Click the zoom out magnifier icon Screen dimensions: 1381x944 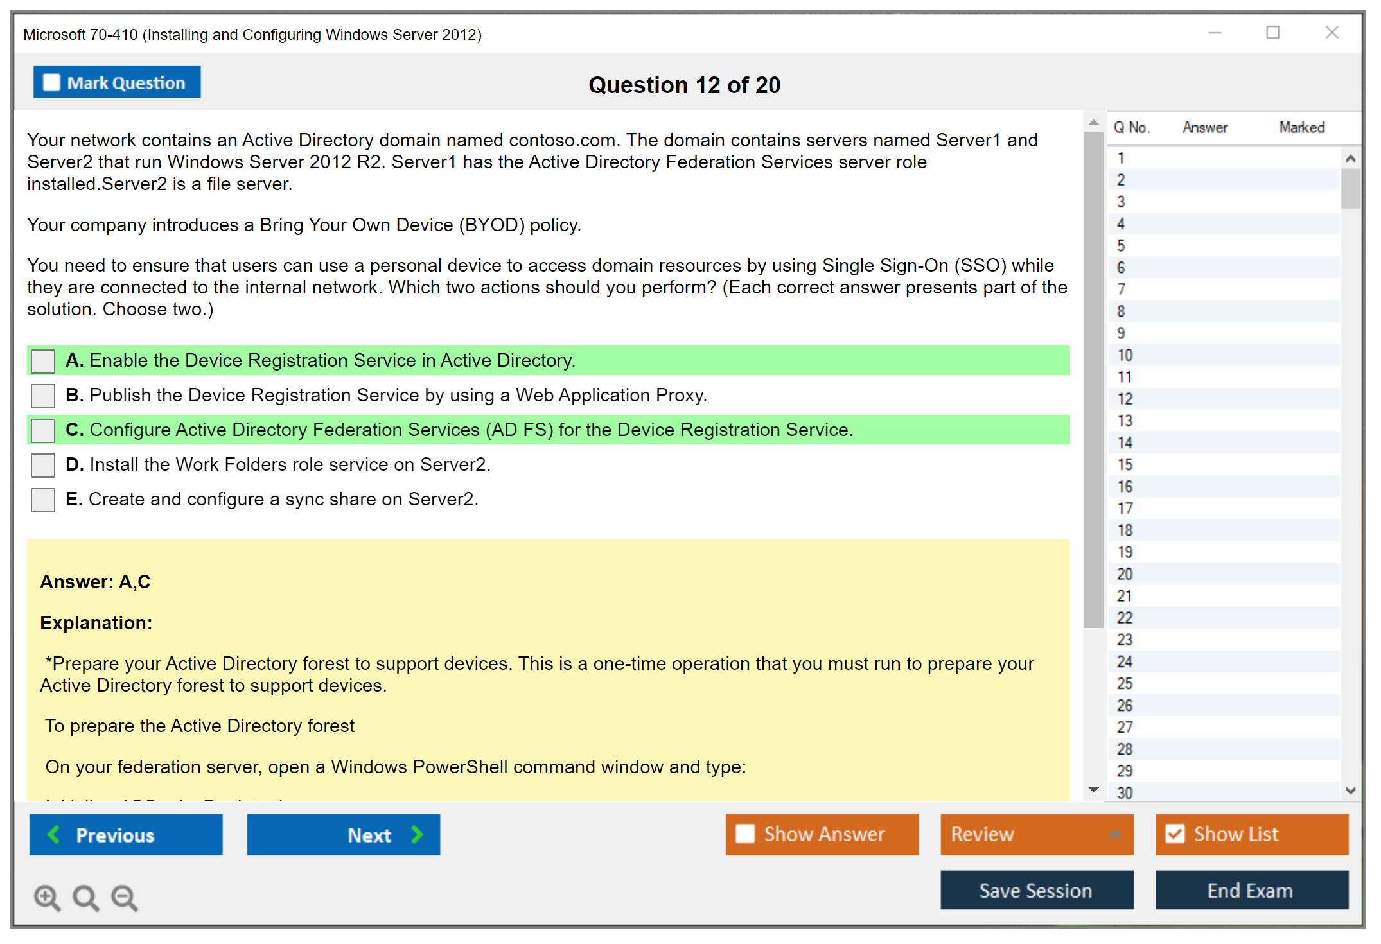coord(125,897)
